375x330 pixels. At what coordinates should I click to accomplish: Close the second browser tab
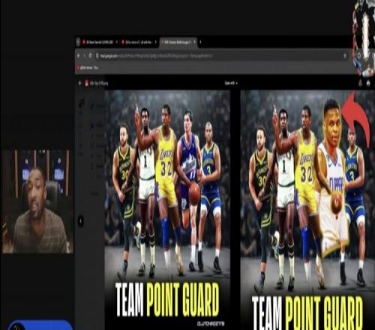tap(155, 42)
